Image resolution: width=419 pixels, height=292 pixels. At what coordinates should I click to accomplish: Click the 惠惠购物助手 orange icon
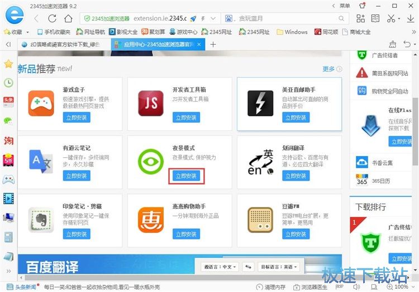coord(151,220)
